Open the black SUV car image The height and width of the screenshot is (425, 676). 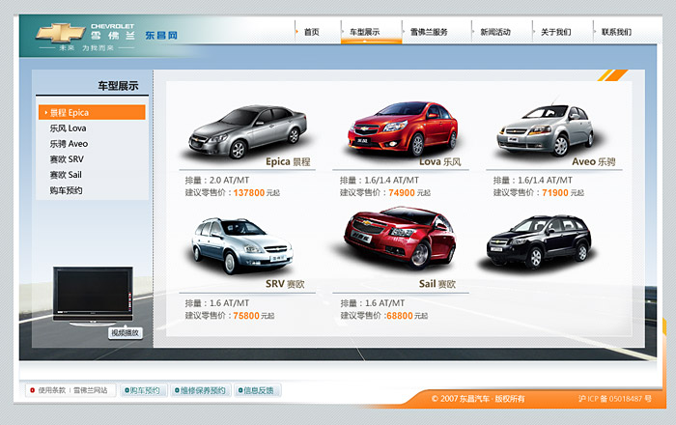539,241
